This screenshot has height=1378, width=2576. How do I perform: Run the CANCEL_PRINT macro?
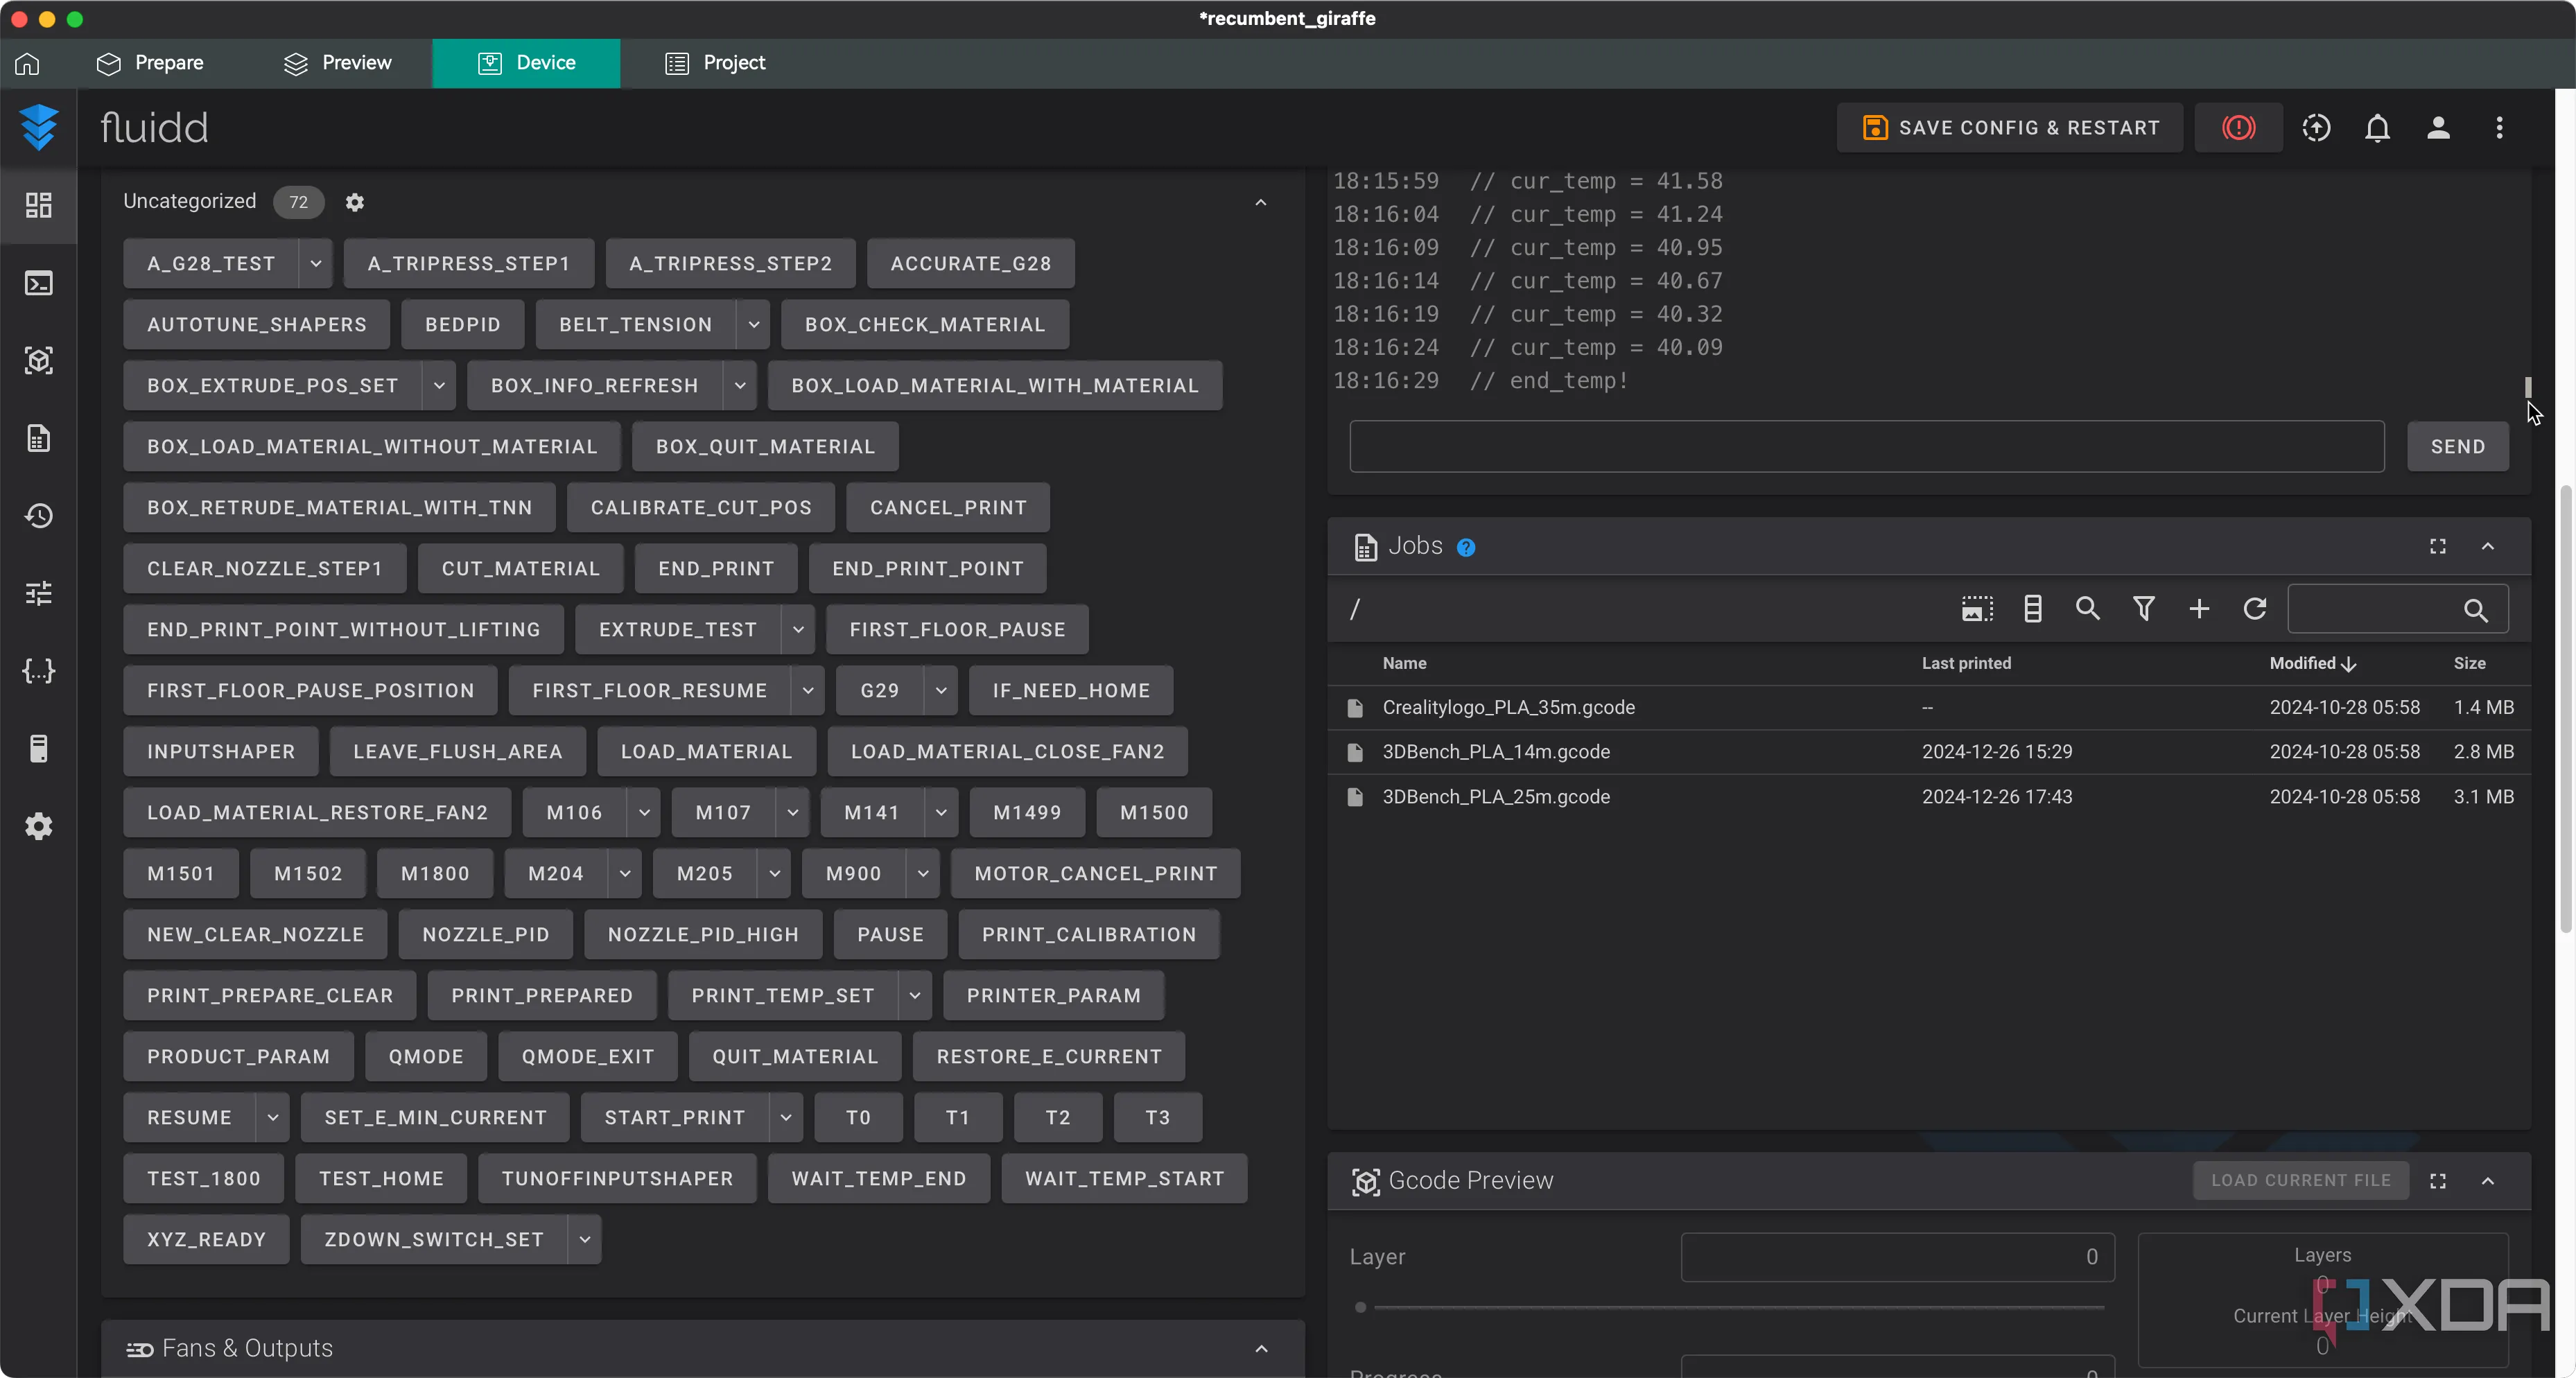click(948, 508)
